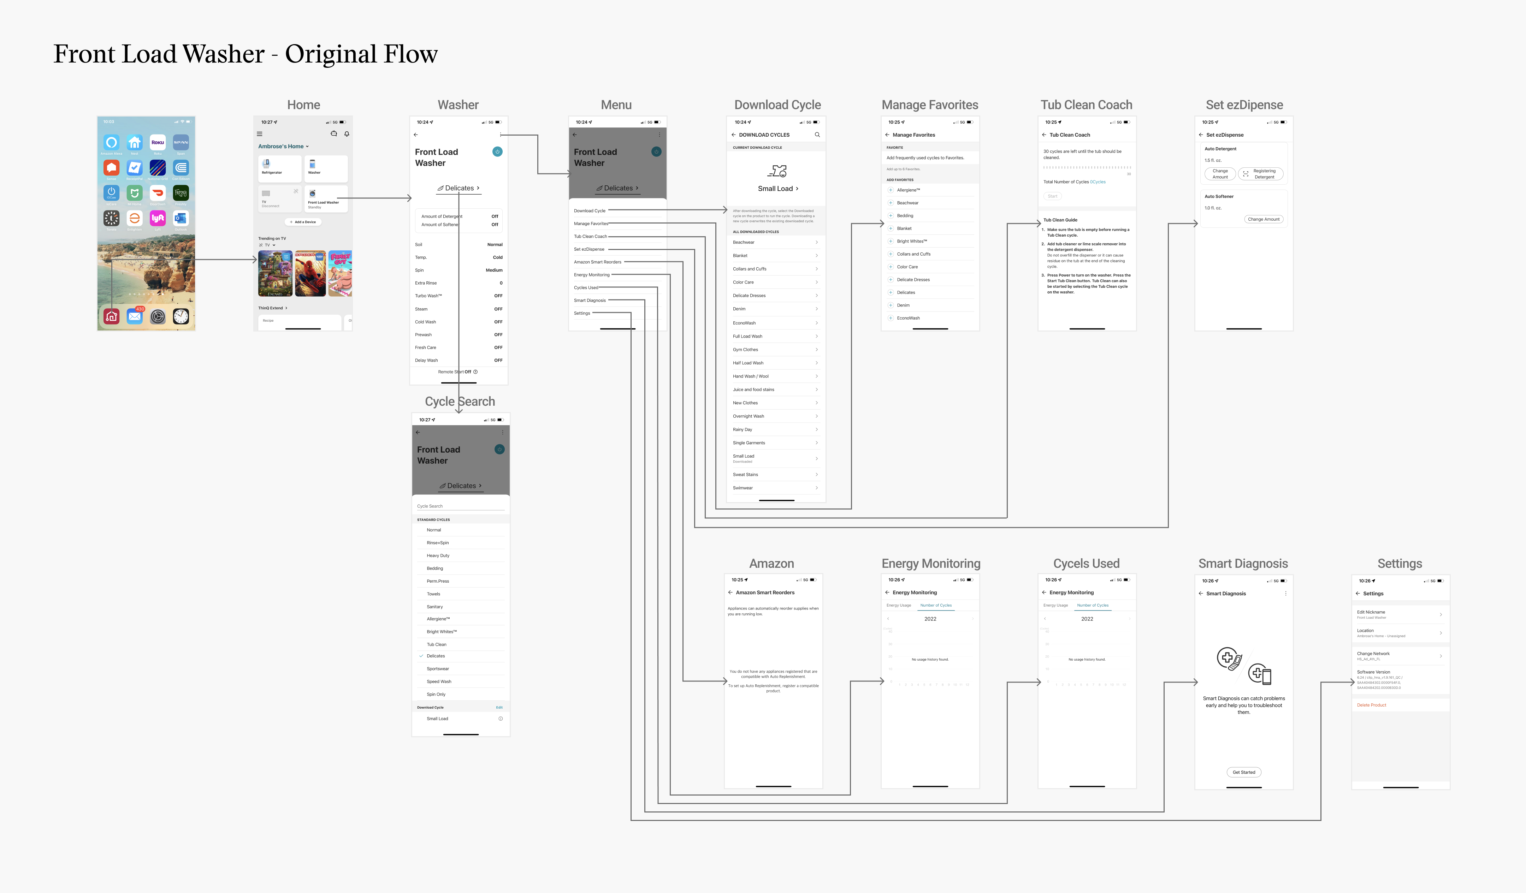Open the Lyft app icon
This screenshot has height=893, width=1526.
[x=158, y=218]
